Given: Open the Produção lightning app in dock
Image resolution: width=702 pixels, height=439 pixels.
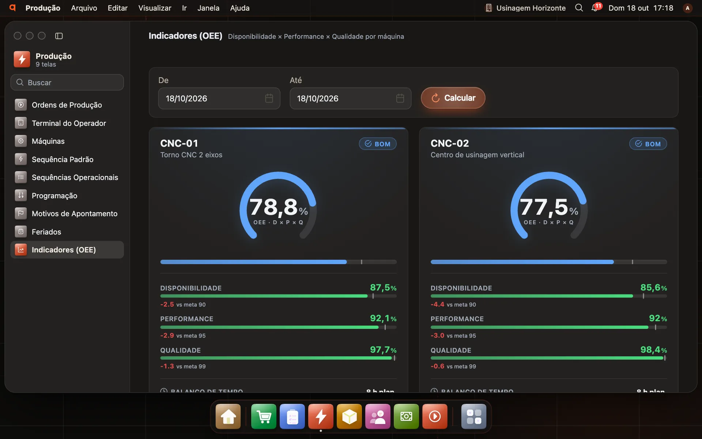Looking at the screenshot, I should (321, 416).
